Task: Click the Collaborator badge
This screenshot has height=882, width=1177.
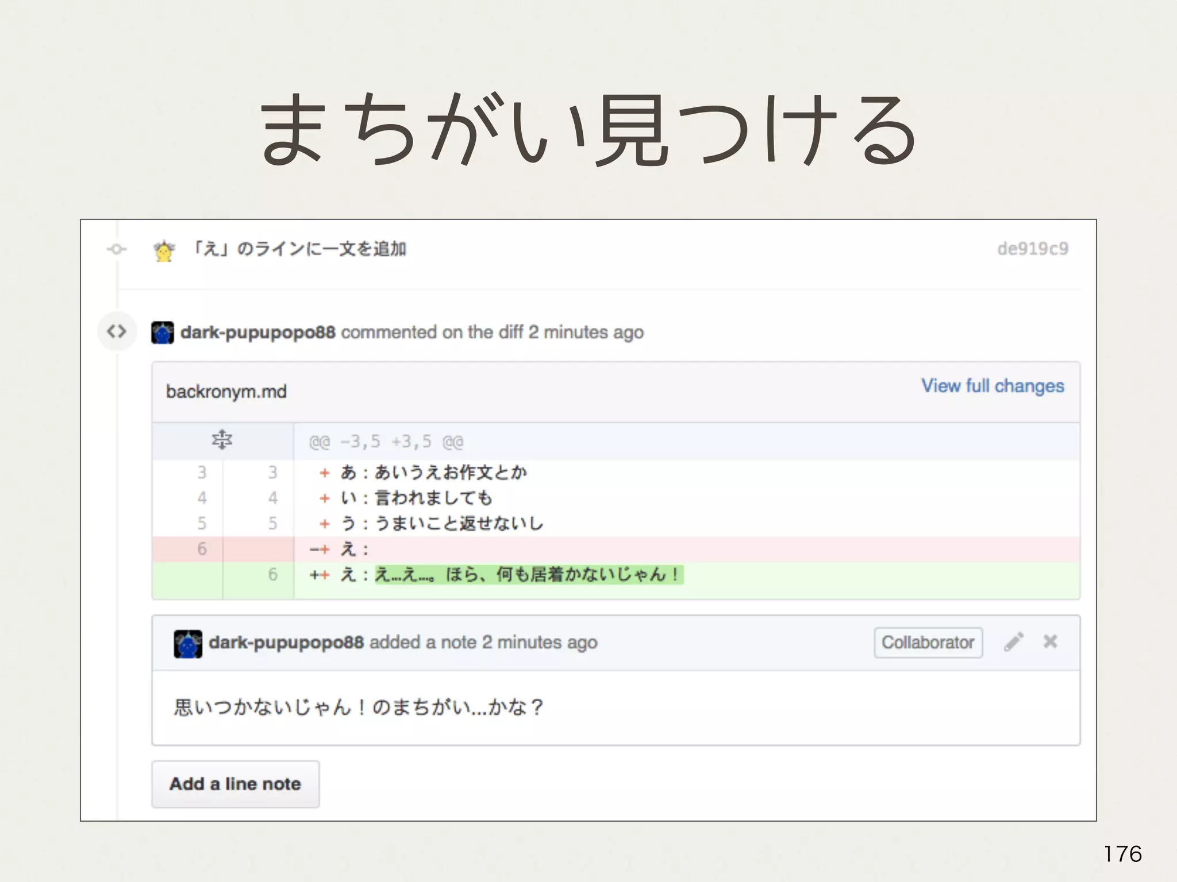Action: click(x=928, y=643)
